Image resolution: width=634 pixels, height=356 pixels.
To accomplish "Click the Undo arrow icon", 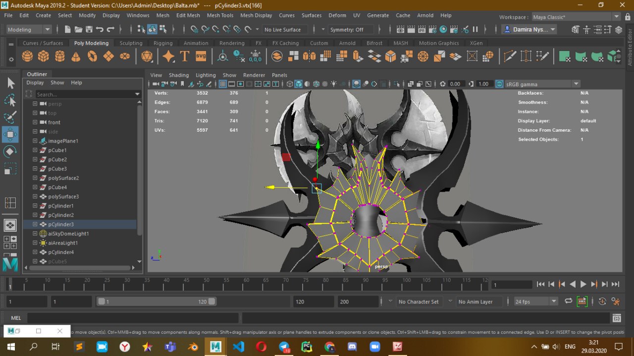I will click(x=100, y=30).
